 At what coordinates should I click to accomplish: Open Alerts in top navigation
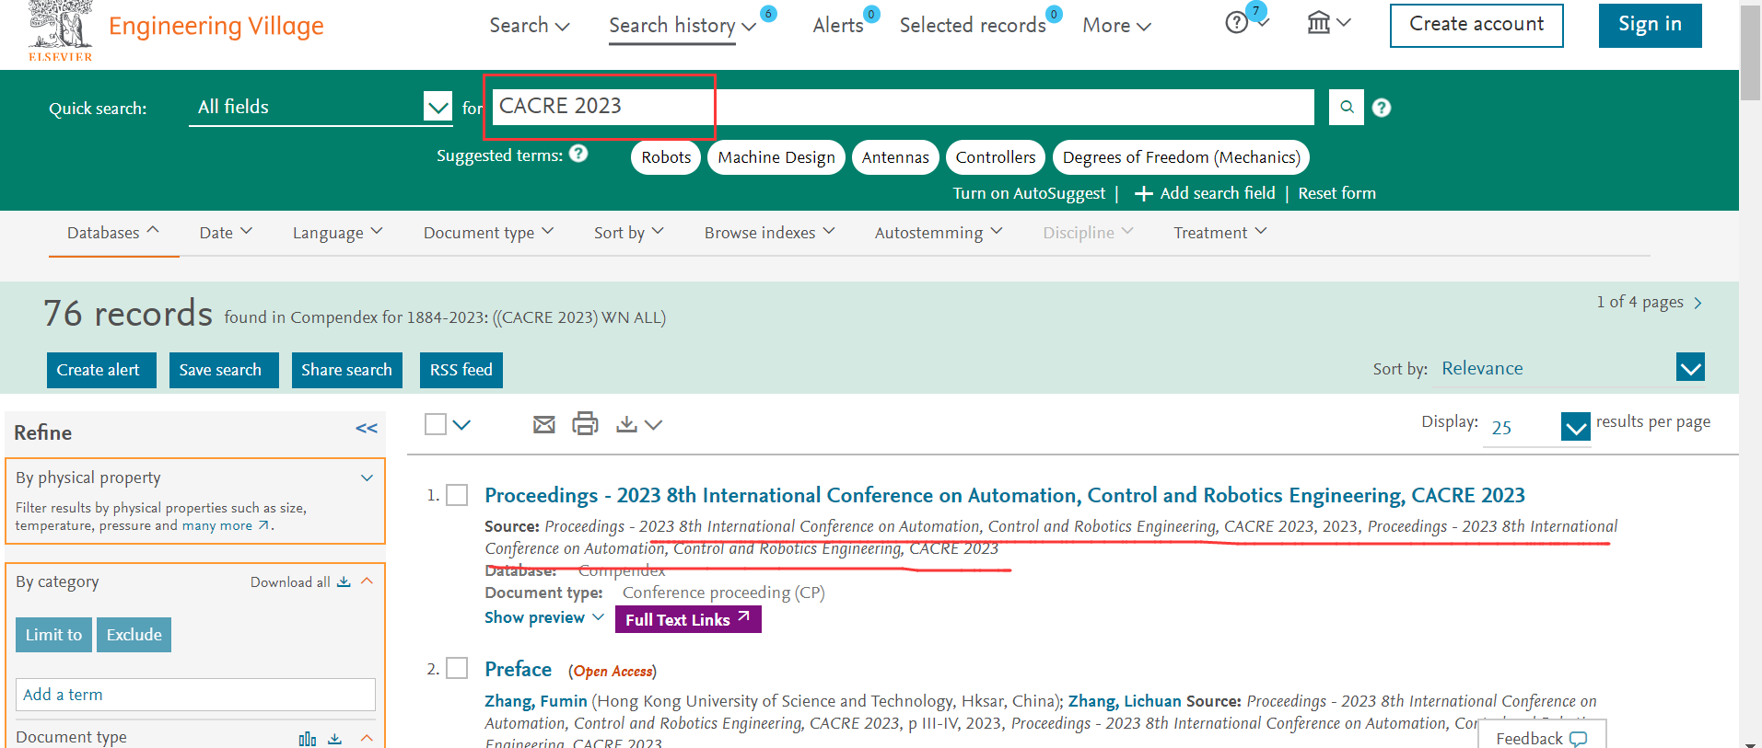pyautogui.click(x=838, y=26)
